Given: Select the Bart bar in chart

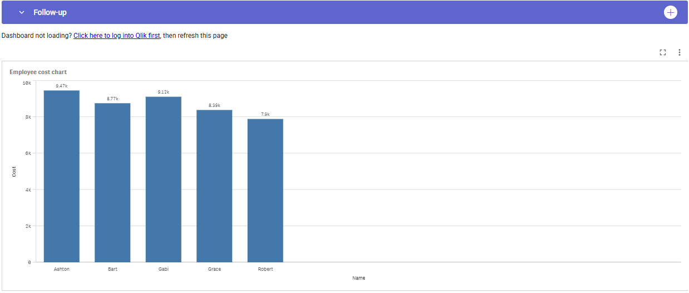Looking at the screenshot, I should click(x=112, y=183).
